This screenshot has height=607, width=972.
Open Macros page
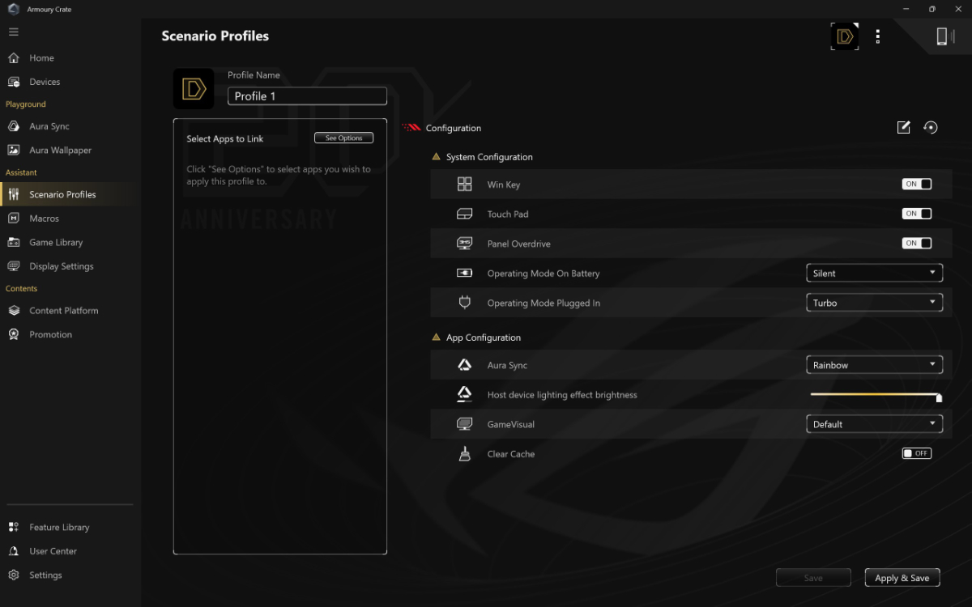coord(44,219)
